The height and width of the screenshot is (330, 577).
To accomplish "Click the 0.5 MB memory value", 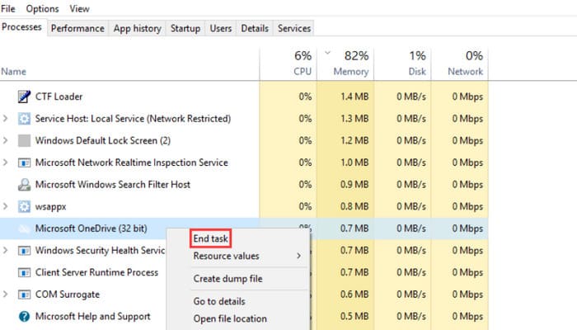I will point(354,316).
